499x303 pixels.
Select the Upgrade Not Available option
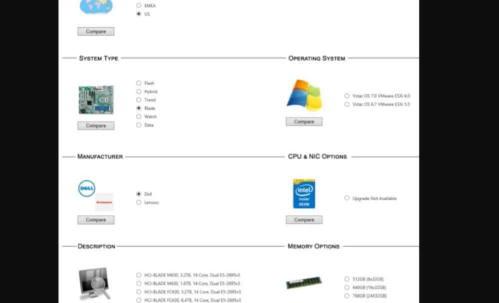coord(347,198)
